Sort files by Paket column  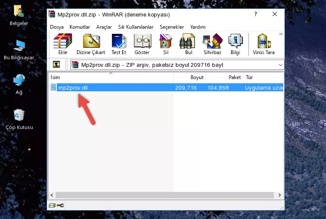tap(224, 77)
